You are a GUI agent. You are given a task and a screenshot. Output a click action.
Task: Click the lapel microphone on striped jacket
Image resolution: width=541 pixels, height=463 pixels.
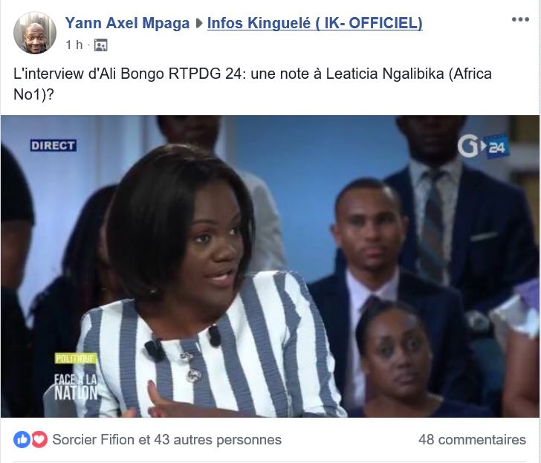pos(154,349)
